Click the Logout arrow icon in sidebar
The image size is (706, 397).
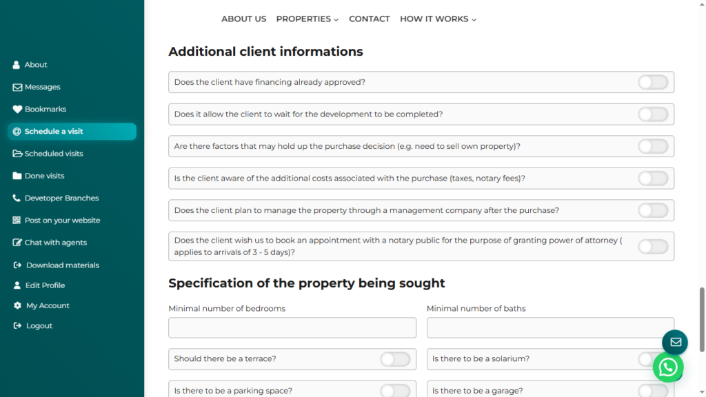click(18, 325)
